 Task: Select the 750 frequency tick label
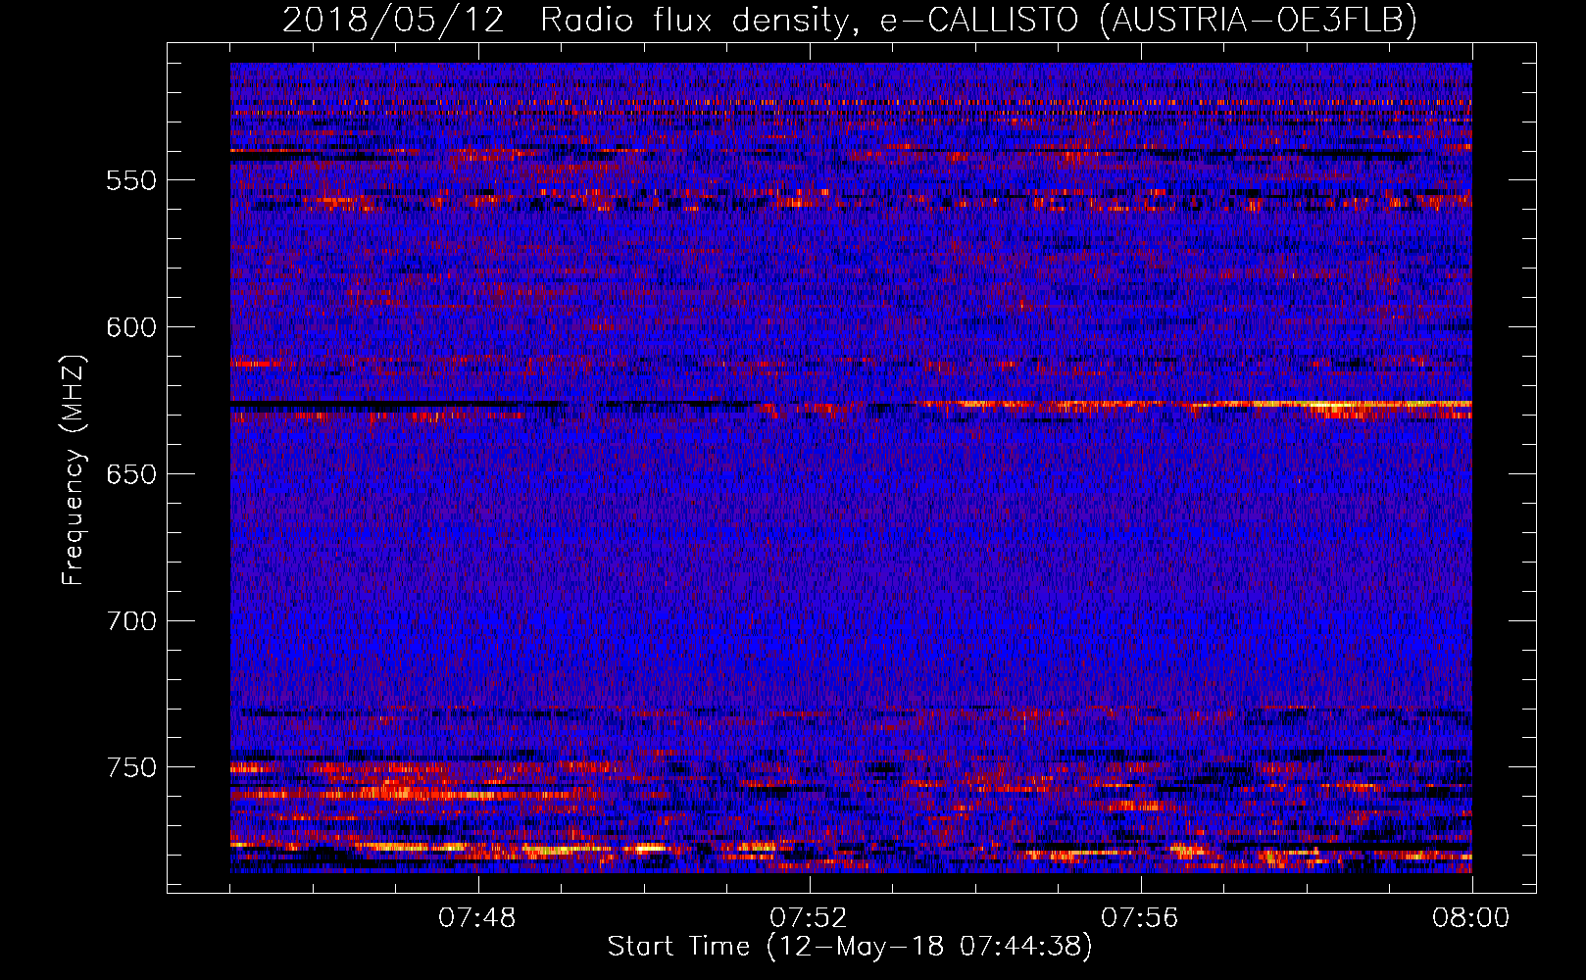point(130,767)
